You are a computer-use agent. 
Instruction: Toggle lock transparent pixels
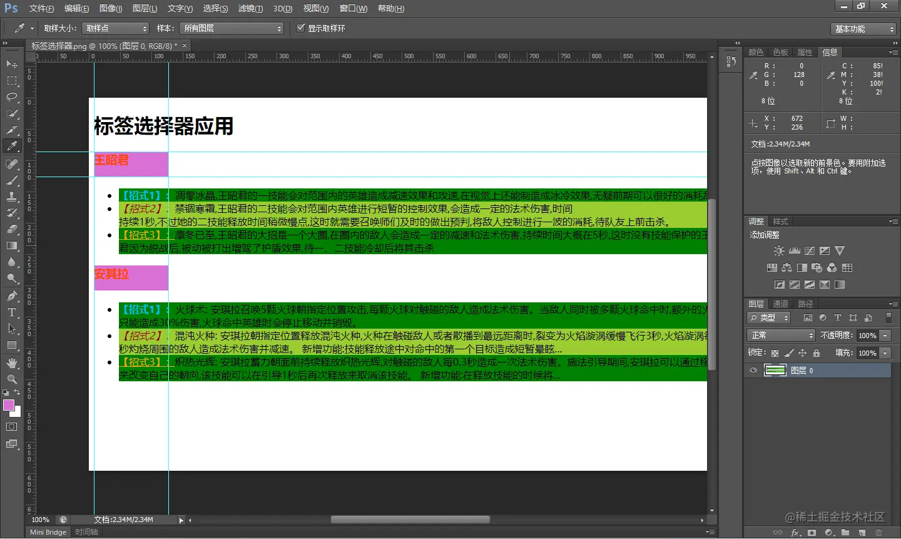coord(775,353)
